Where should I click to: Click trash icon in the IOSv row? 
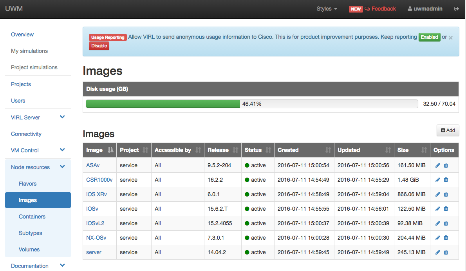[446, 209]
